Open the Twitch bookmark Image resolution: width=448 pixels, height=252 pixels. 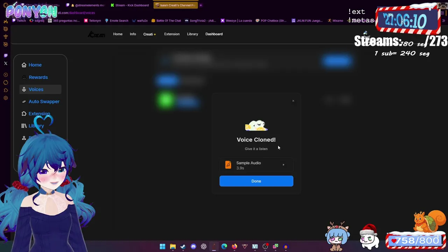coord(19,21)
